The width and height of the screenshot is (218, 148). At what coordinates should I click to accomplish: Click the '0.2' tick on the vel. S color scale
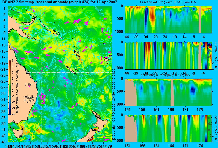coord(210,124)
